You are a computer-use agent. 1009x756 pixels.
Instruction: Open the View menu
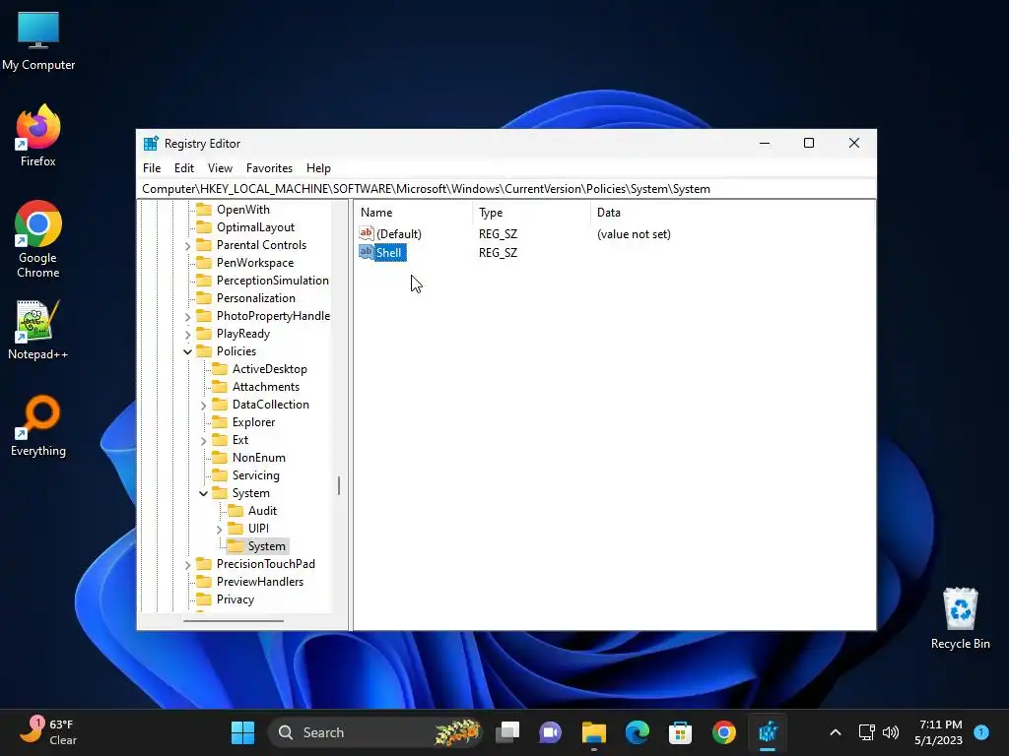point(220,167)
